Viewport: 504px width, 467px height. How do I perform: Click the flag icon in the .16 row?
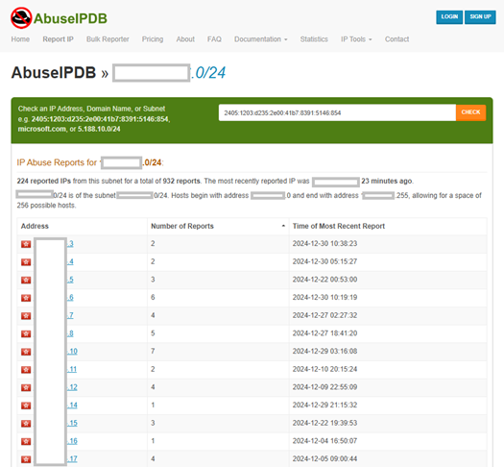(26, 441)
